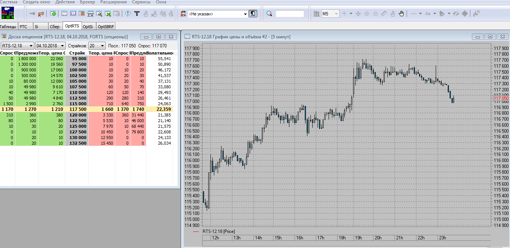
Task: Select the 117 500 strike row
Action: (77, 109)
